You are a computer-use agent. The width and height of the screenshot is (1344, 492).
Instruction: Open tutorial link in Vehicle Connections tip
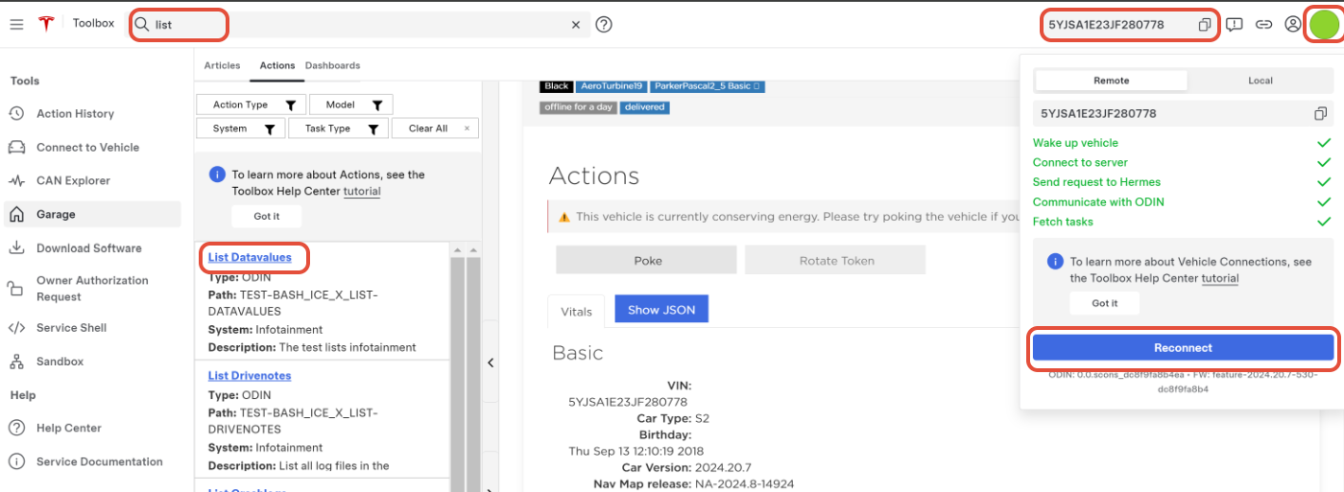[1220, 278]
